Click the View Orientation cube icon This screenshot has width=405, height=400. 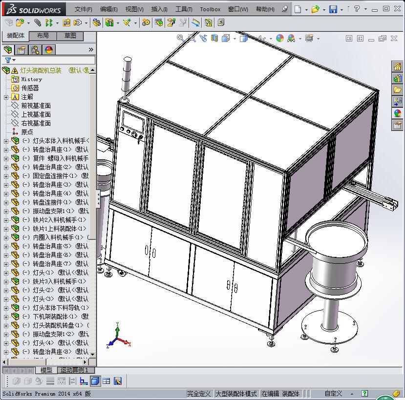click(x=226, y=38)
